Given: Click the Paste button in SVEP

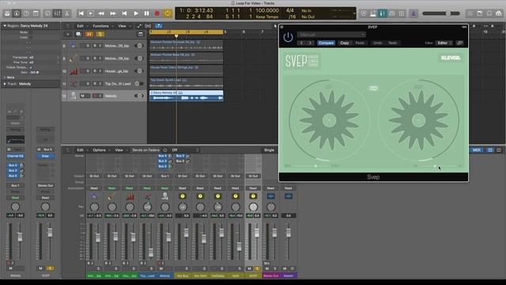Looking at the screenshot, I should point(360,43).
